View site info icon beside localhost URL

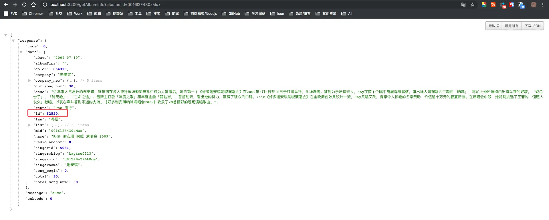pyautogui.click(x=45, y=5)
